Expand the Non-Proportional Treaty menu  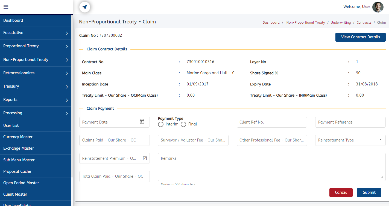coord(36,60)
